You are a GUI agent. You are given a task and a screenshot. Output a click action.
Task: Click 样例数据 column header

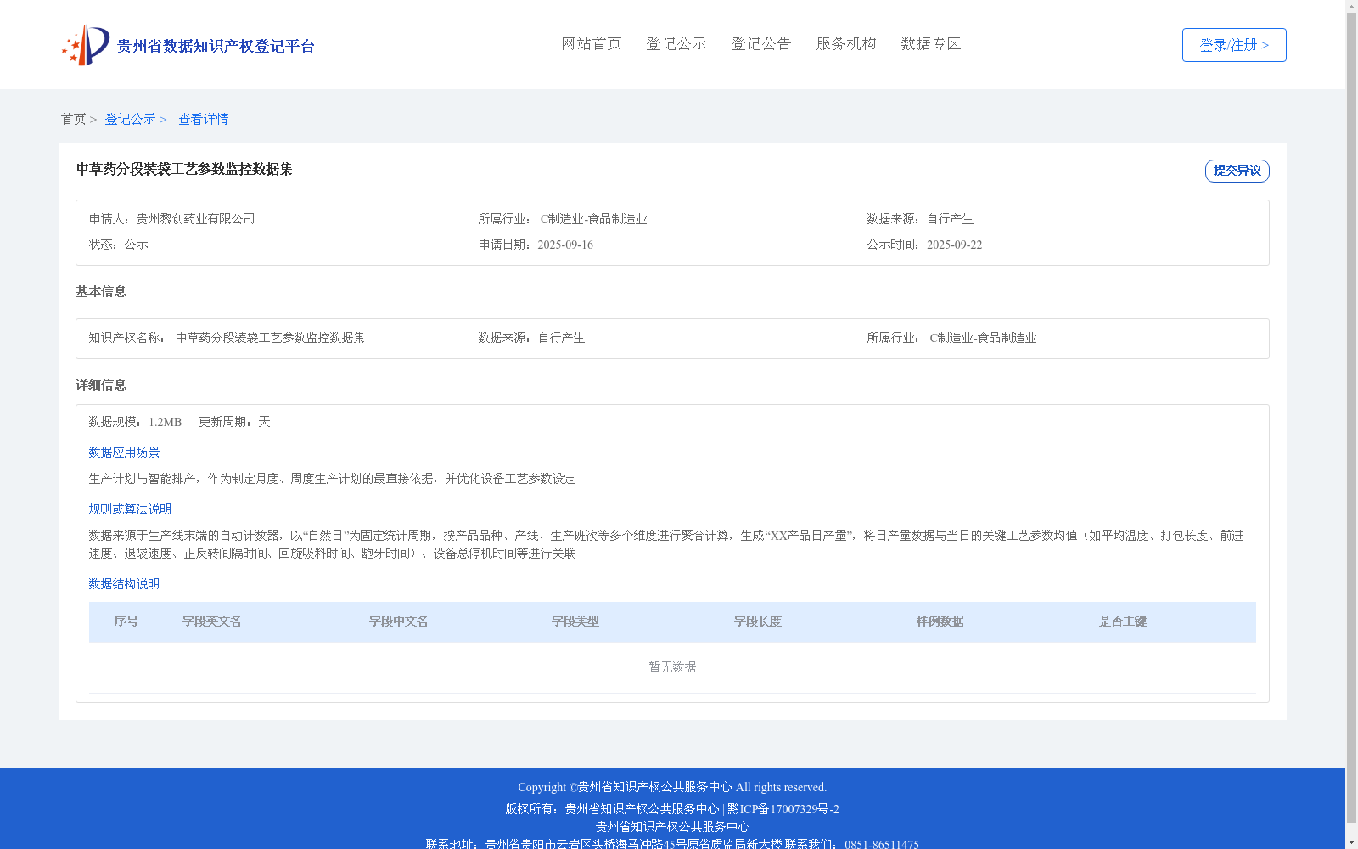click(940, 621)
